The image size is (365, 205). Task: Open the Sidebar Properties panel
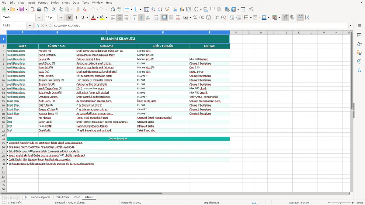pyautogui.click(x=359, y=35)
